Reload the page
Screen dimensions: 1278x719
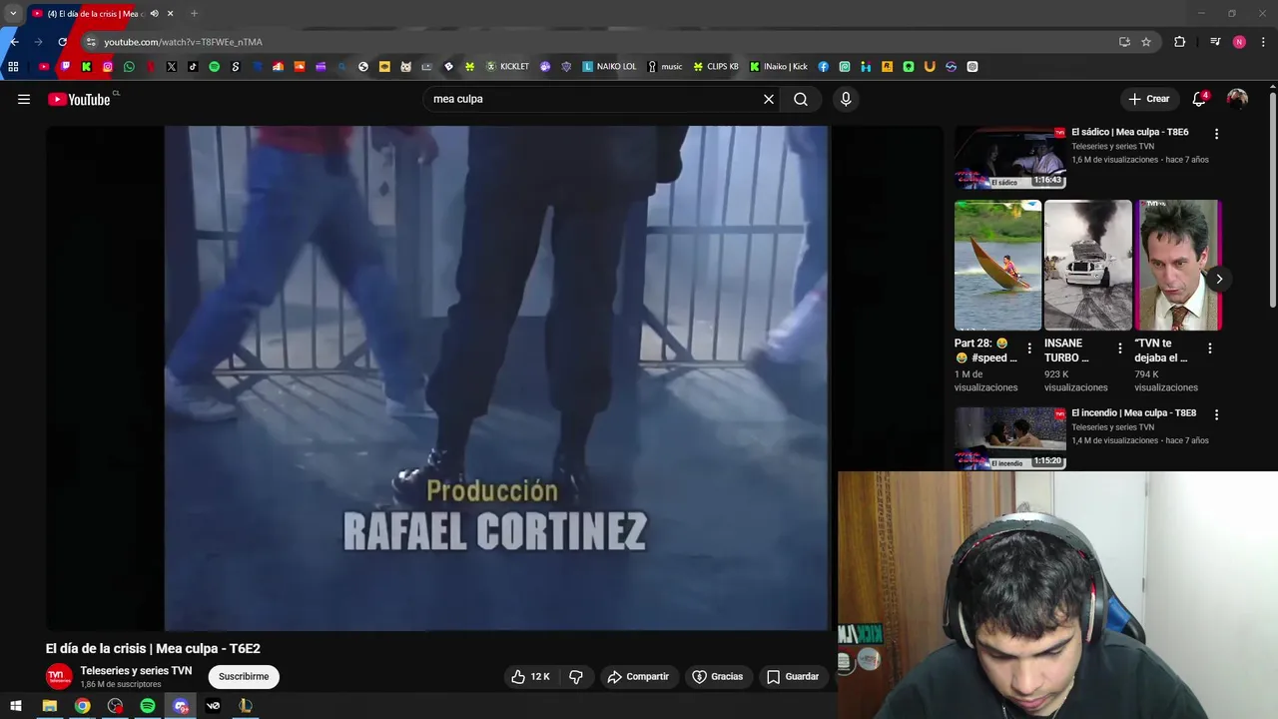(x=62, y=42)
